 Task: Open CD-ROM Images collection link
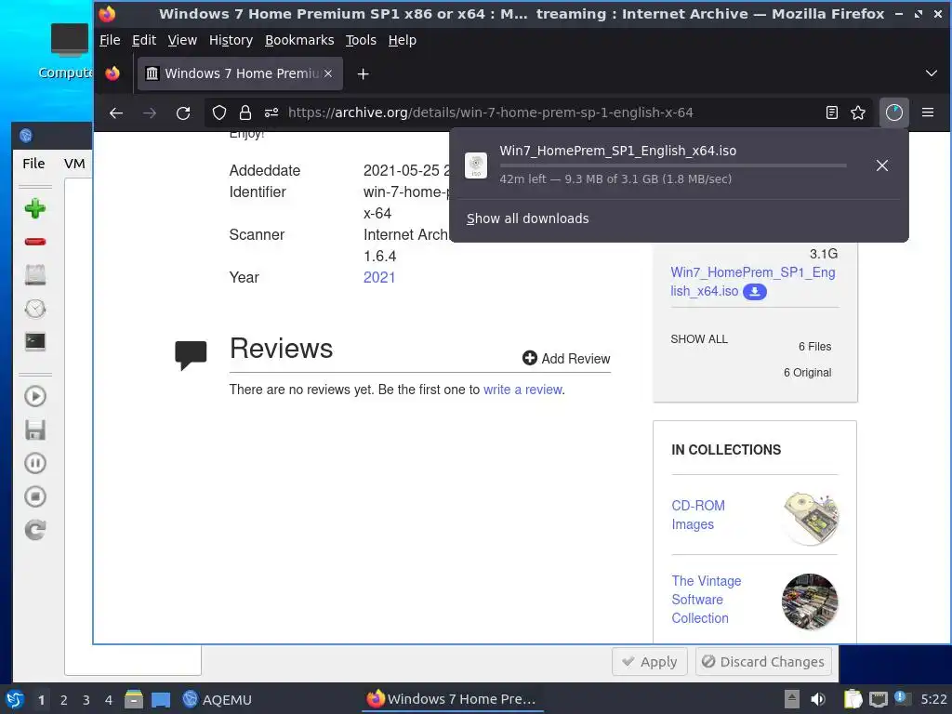point(698,515)
